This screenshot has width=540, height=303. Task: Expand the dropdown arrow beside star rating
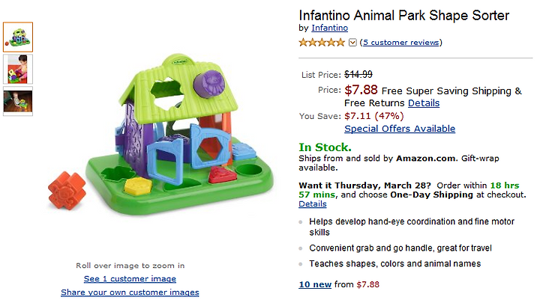tap(352, 43)
